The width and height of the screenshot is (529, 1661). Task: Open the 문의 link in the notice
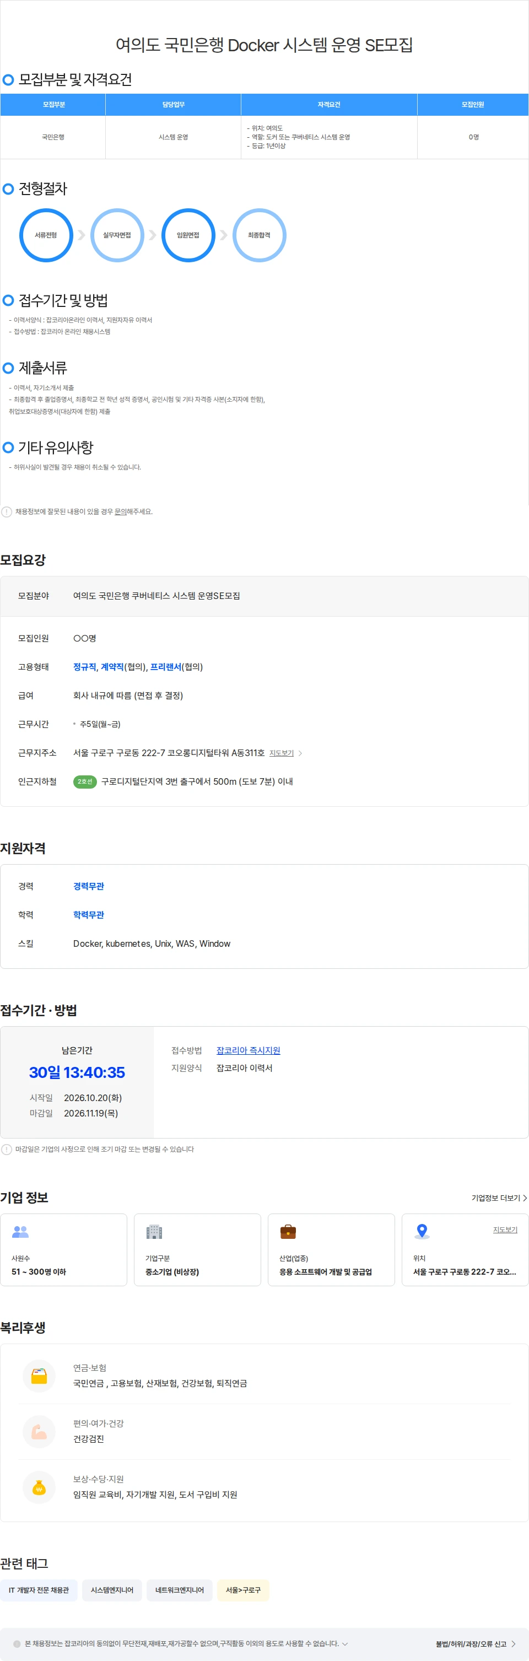[x=121, y=511]
